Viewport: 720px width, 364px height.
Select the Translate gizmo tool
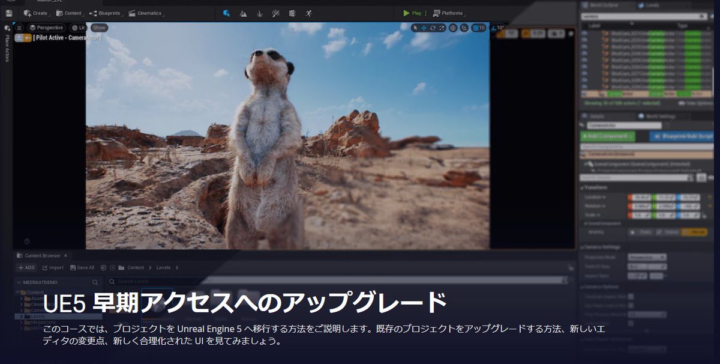[424, 28]
